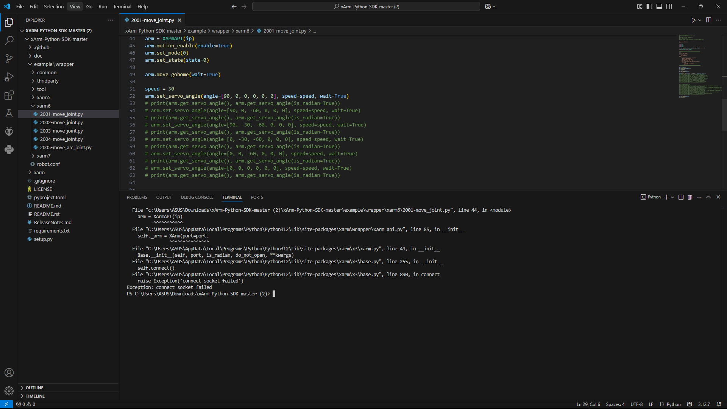Select Python interpreter 3.12.7 in status bar

(704, 404)
